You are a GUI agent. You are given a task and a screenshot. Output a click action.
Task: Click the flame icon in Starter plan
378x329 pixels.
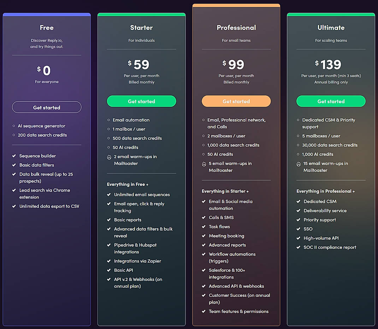(x=109, y=157)
